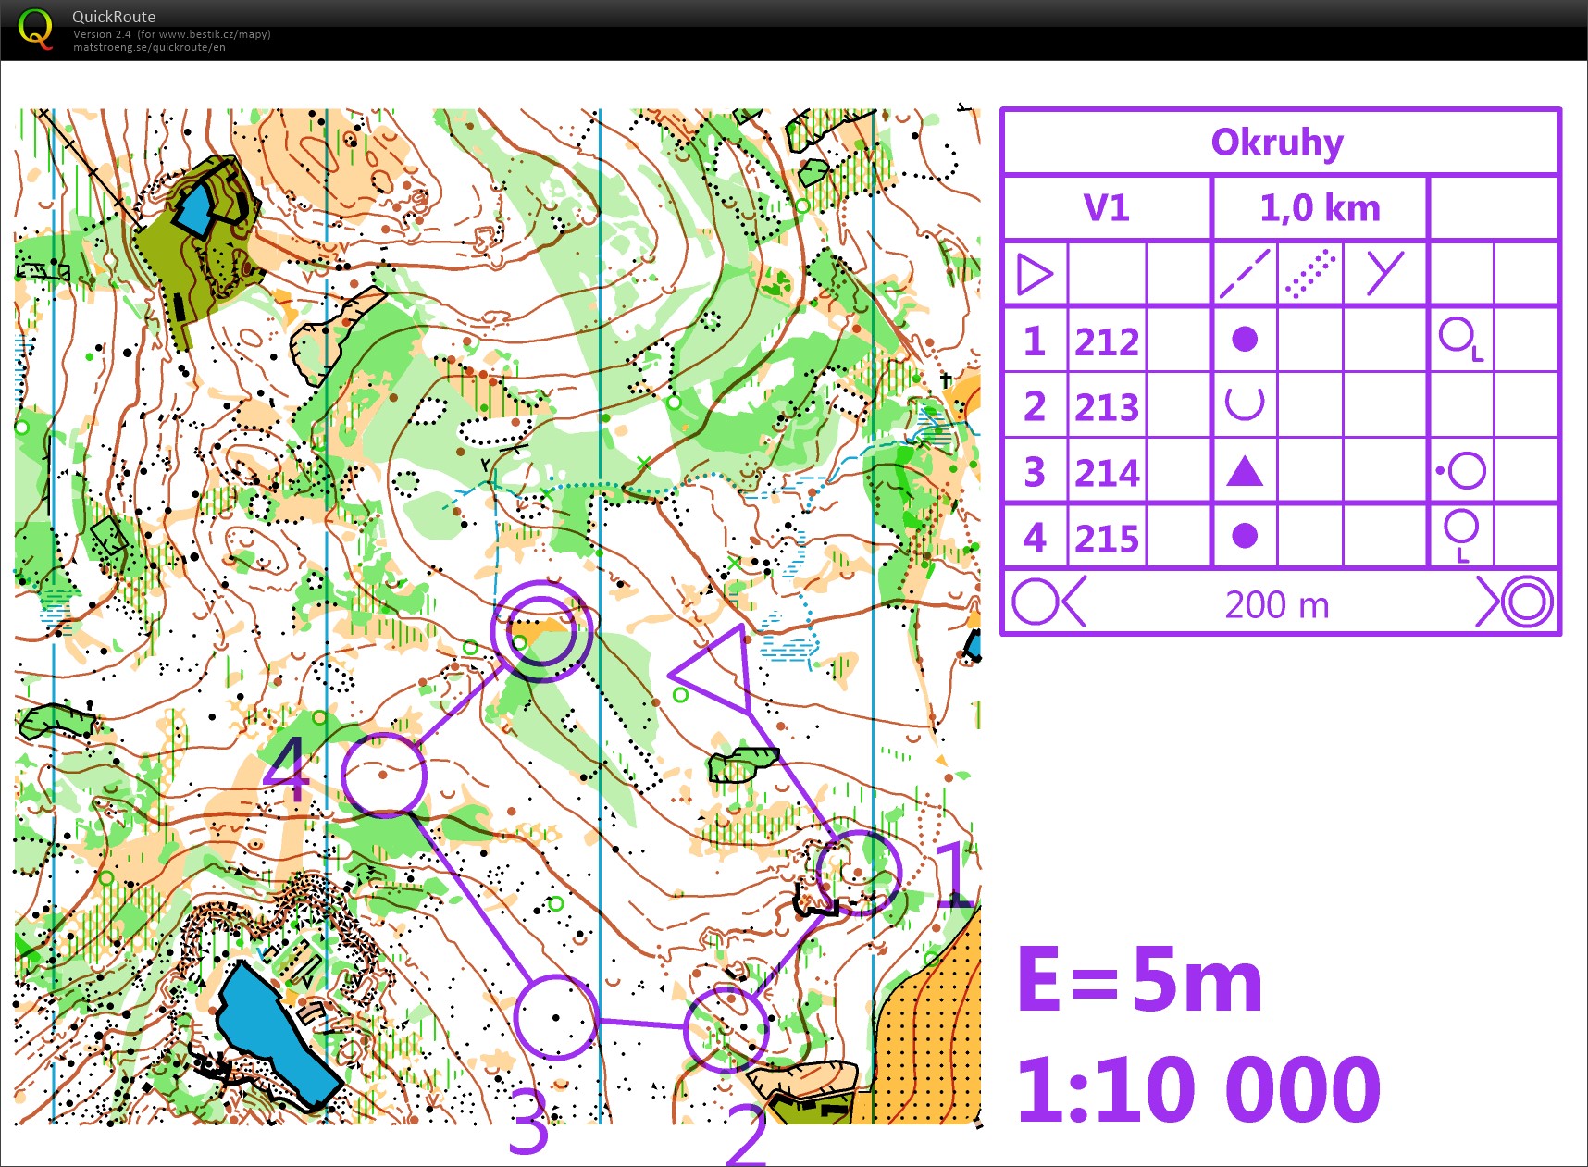Select control circle 3 on the map
The height and width of the screenshot is (1167, 1588).
click(x=555, y=1017)
